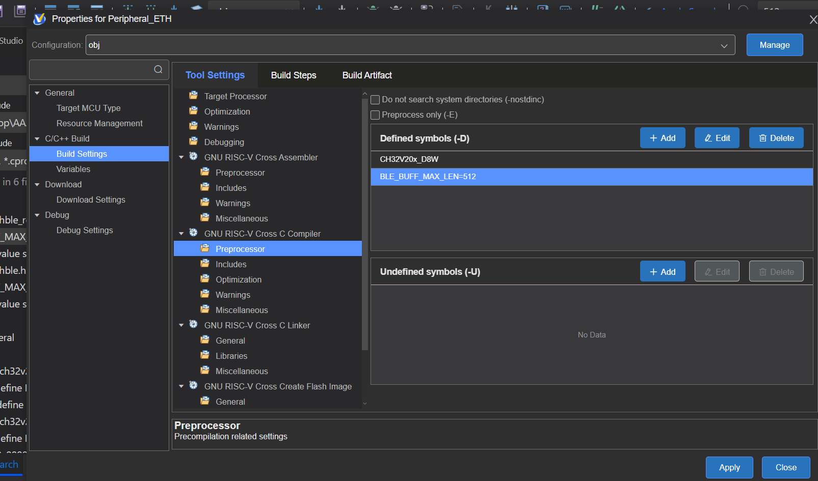The height and width of the screenshot is (481, 818).
Task: Click Edit in the Undefined symbols section
Action: point(717,271)
